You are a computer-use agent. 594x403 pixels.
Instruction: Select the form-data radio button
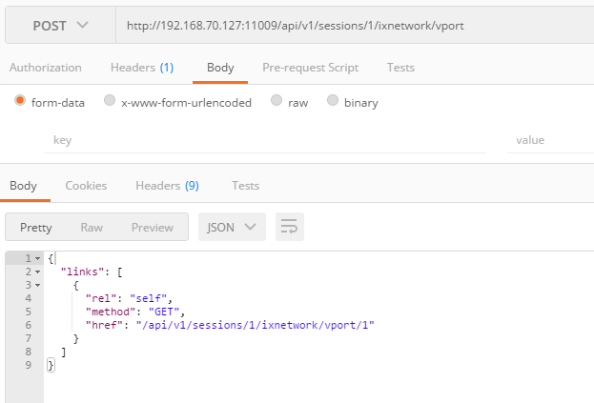(20, 101)
